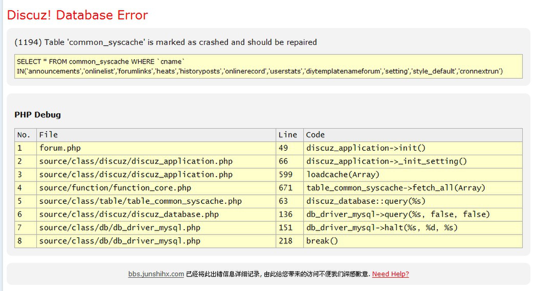Click the Line column header

[x=290, y=135]
